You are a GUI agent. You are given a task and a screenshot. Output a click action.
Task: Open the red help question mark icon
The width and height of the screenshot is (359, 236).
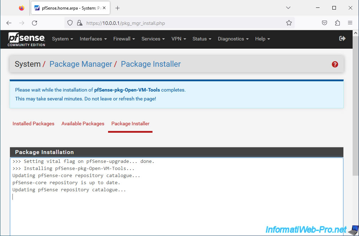click(335, 64)
